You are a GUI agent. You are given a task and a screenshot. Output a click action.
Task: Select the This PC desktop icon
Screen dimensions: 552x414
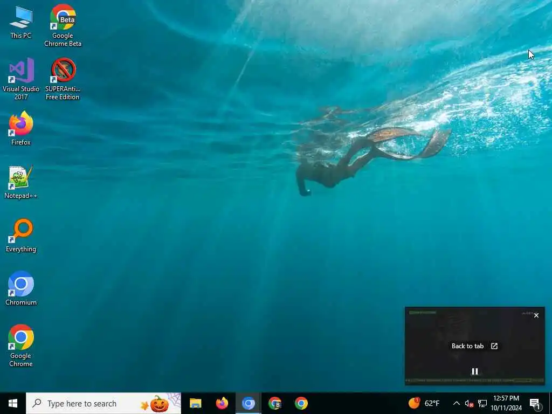coord(21,23)
